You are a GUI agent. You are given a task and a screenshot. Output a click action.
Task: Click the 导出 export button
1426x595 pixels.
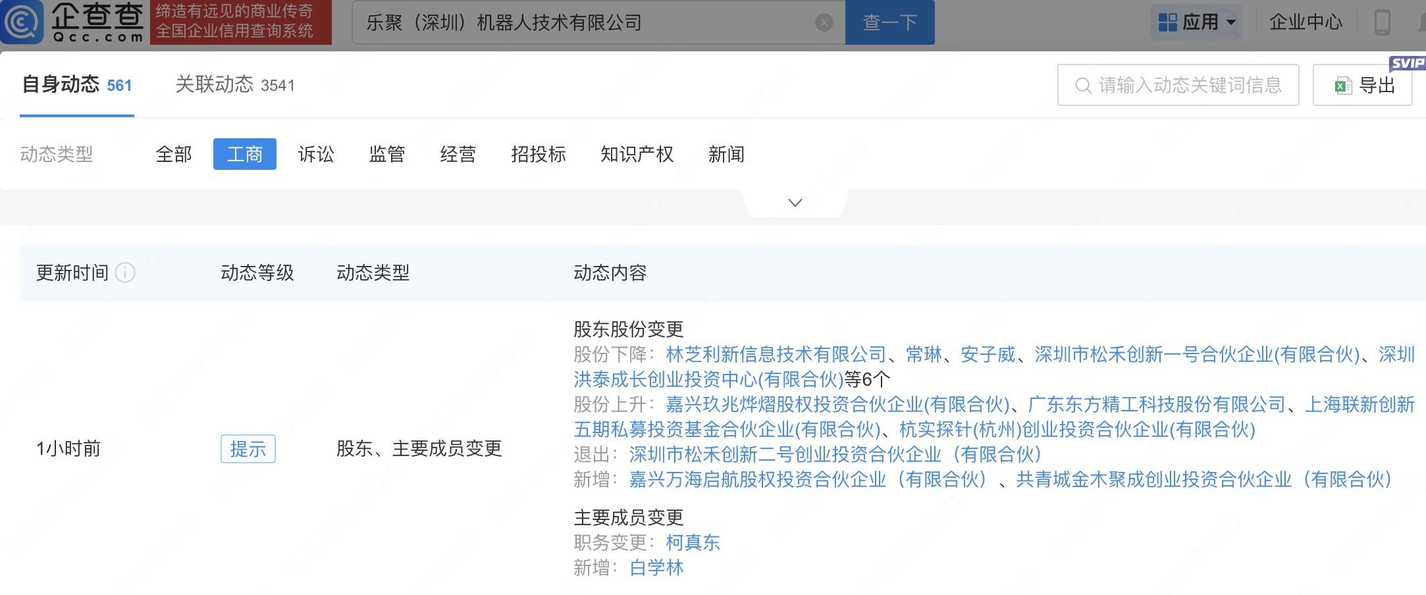(x=1363, y=85)
